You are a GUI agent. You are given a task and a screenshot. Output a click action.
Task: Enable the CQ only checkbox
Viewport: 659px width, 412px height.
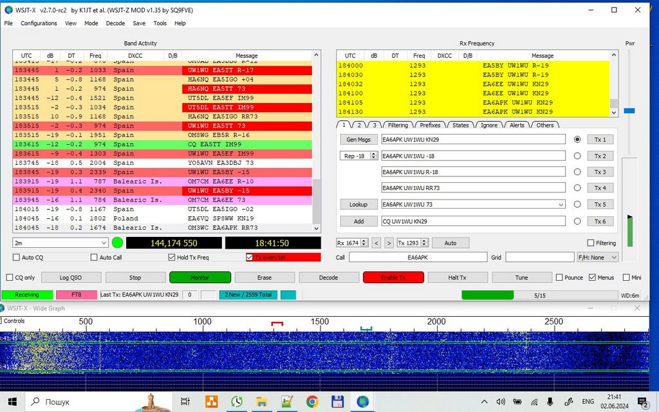click(10, 277)
